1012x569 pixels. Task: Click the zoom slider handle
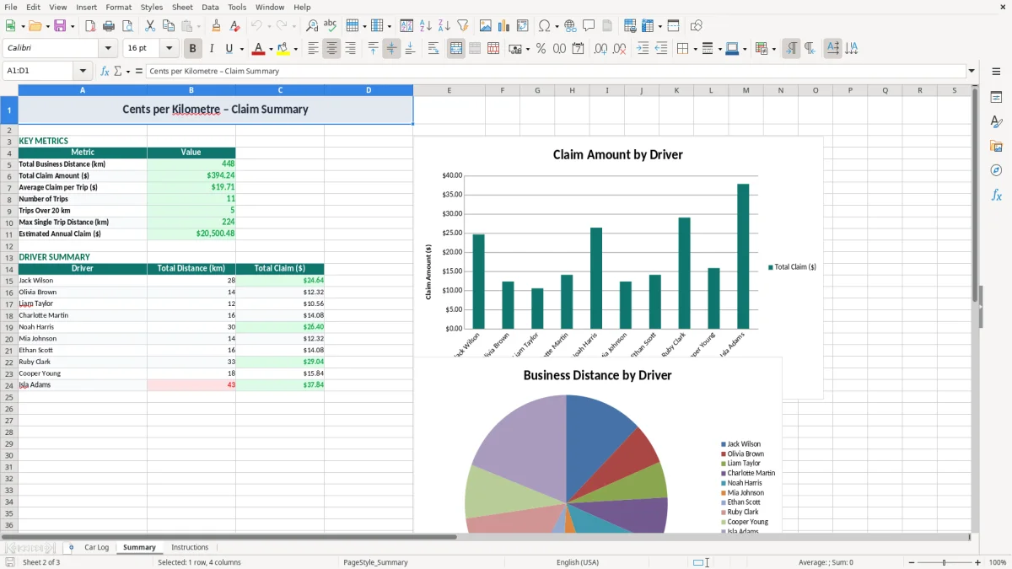pos(944,562)
